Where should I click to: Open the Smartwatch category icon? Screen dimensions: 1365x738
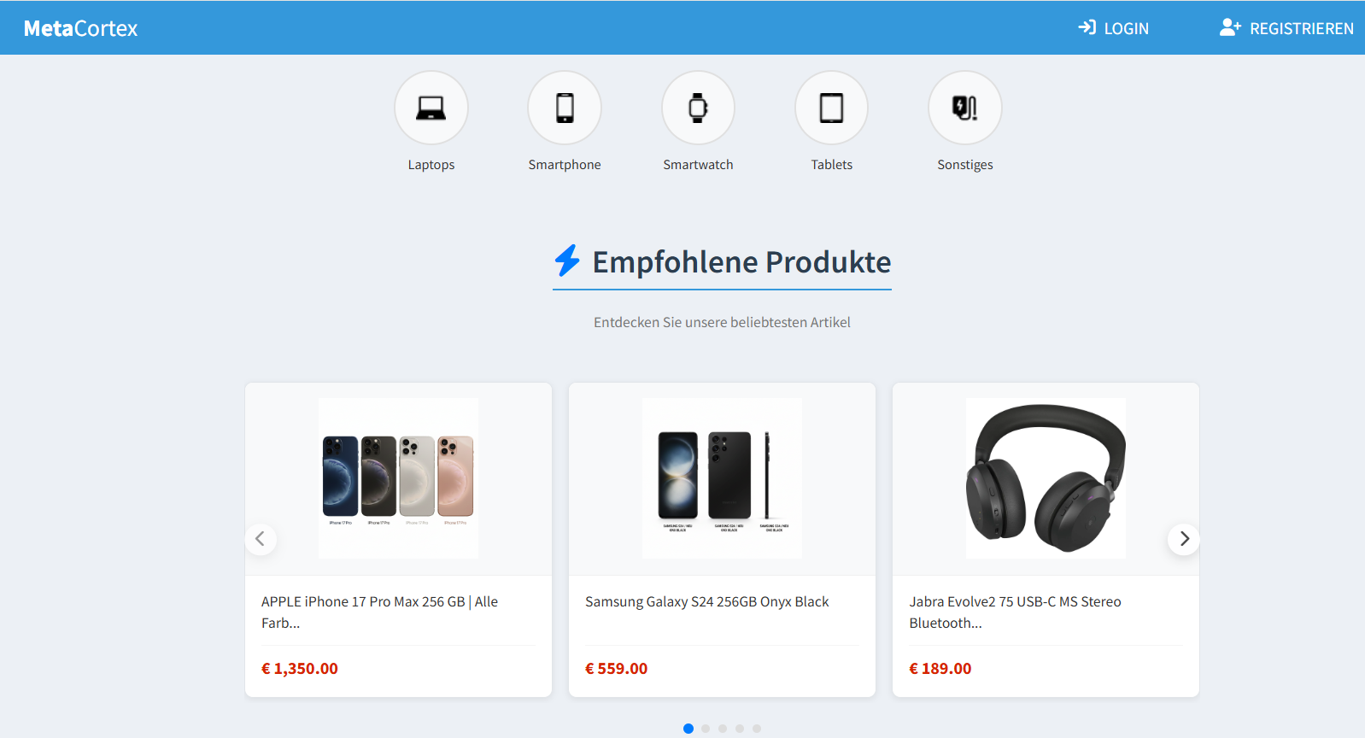(x=698, y=108)
